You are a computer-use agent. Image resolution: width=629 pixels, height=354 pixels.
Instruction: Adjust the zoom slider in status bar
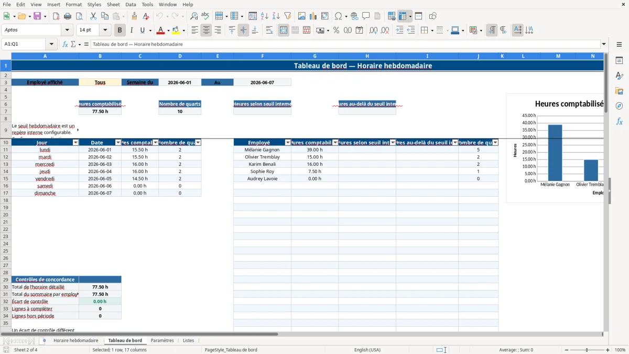[587, 350]
